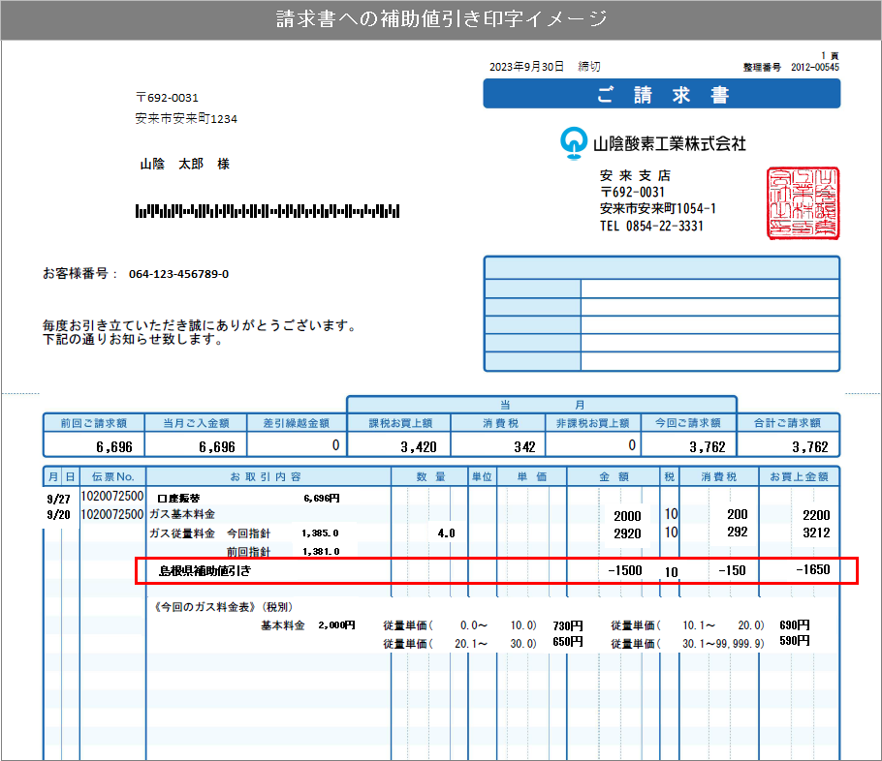Click the 請求書への補助値引き印字イメージ header bar
This screenshot has height=761, width=882.
pos(441,16)
